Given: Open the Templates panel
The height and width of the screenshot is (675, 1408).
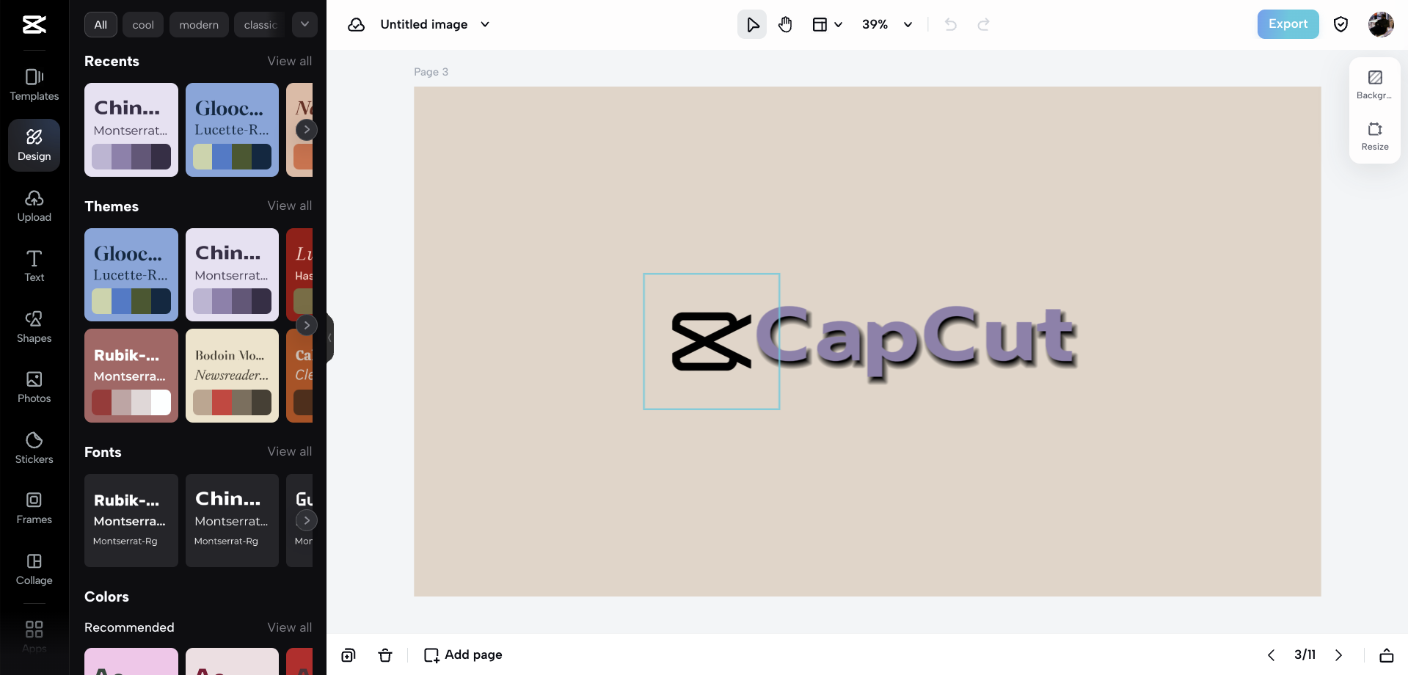Looking at the screenshot, I should coord(34,84).
